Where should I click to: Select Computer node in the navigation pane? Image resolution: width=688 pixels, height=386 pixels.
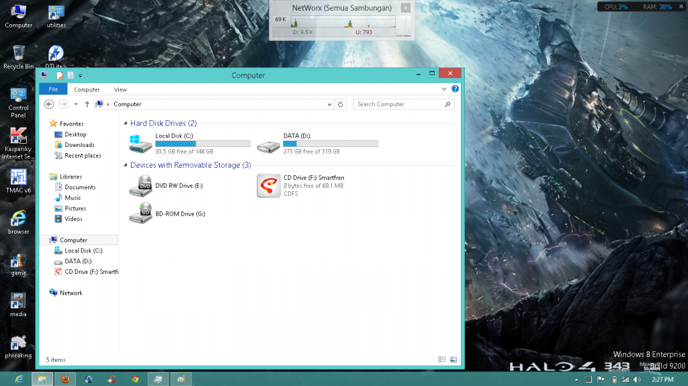pyautogui.click(x=79, y=240)
